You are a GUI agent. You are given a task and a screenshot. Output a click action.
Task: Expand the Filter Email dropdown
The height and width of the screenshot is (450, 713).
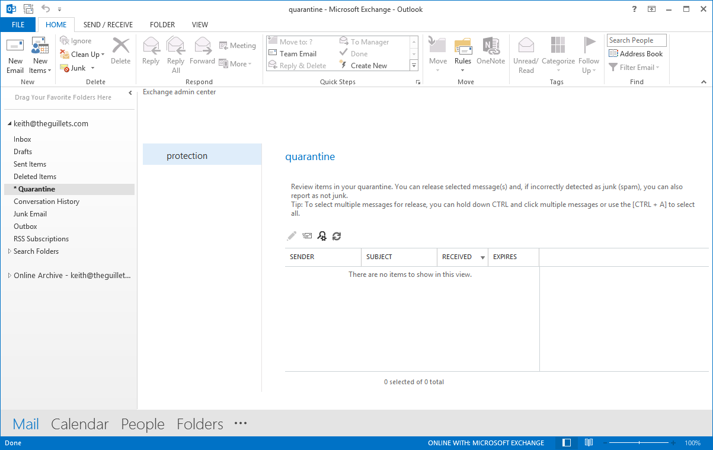point(634,67)
